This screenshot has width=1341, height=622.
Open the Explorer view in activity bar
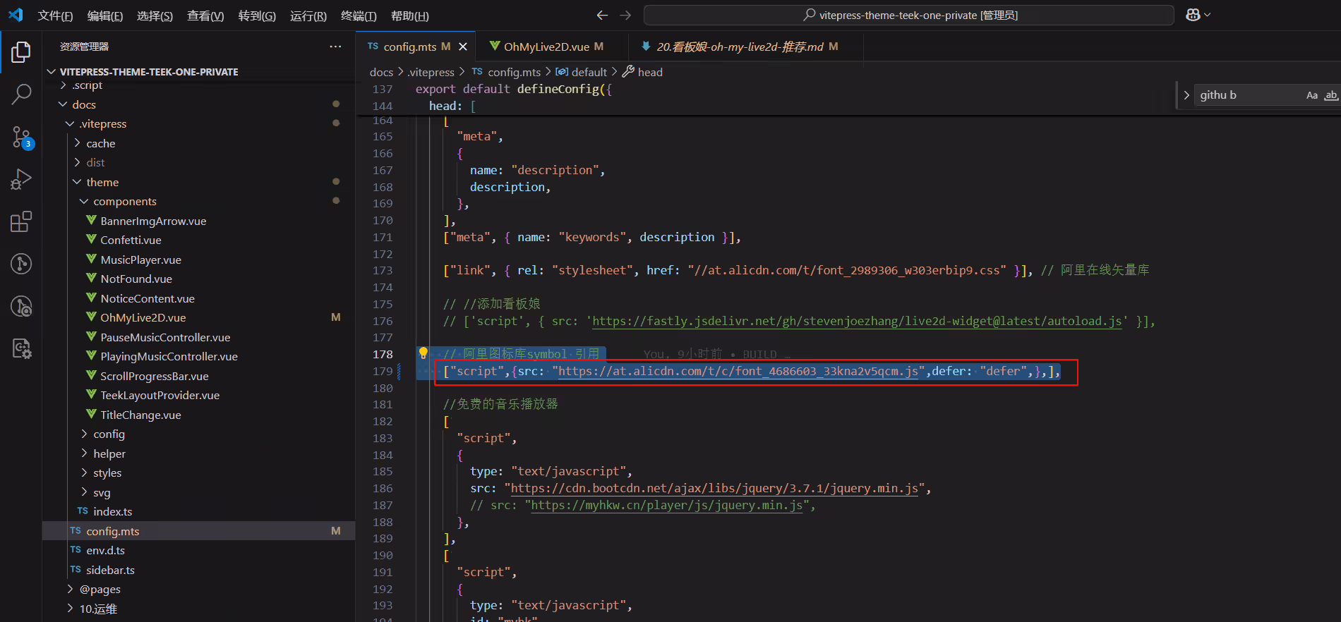point(21,51)
